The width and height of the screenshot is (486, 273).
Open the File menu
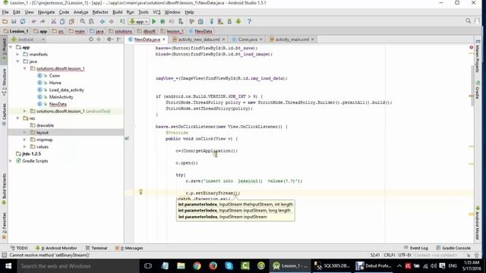(5, 12)
